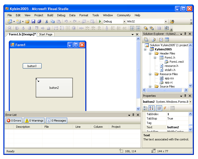198x159 pixels.
Task: Click Solution Explorer Properties toolbar icon
Action: 146,39
